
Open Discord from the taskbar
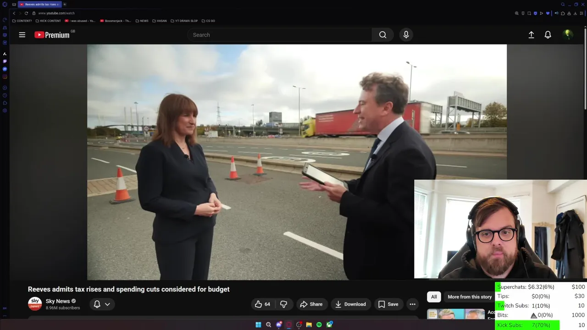tap(279, 324)
